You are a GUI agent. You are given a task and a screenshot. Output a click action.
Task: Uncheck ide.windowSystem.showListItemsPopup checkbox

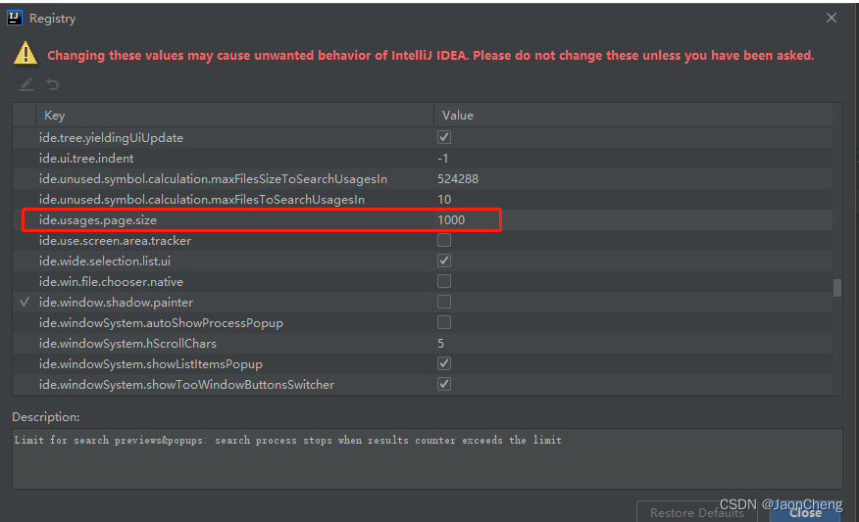(x=444, y=364)
